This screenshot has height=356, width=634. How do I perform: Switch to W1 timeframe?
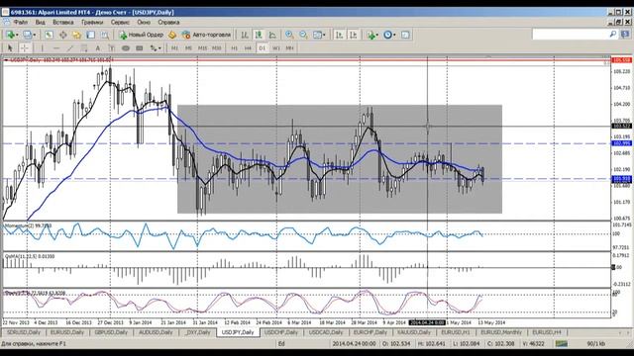point(276,48)
